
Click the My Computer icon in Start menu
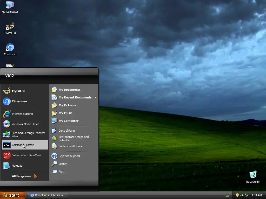[54, 121]
